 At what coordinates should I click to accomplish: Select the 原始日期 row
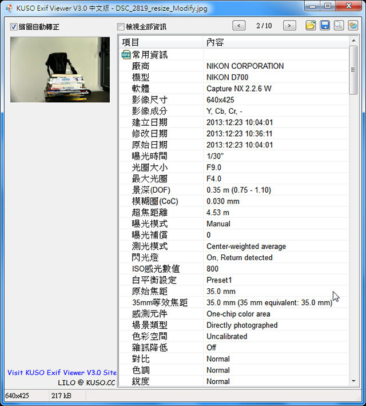pyautogui.click(x=234, y=145)
